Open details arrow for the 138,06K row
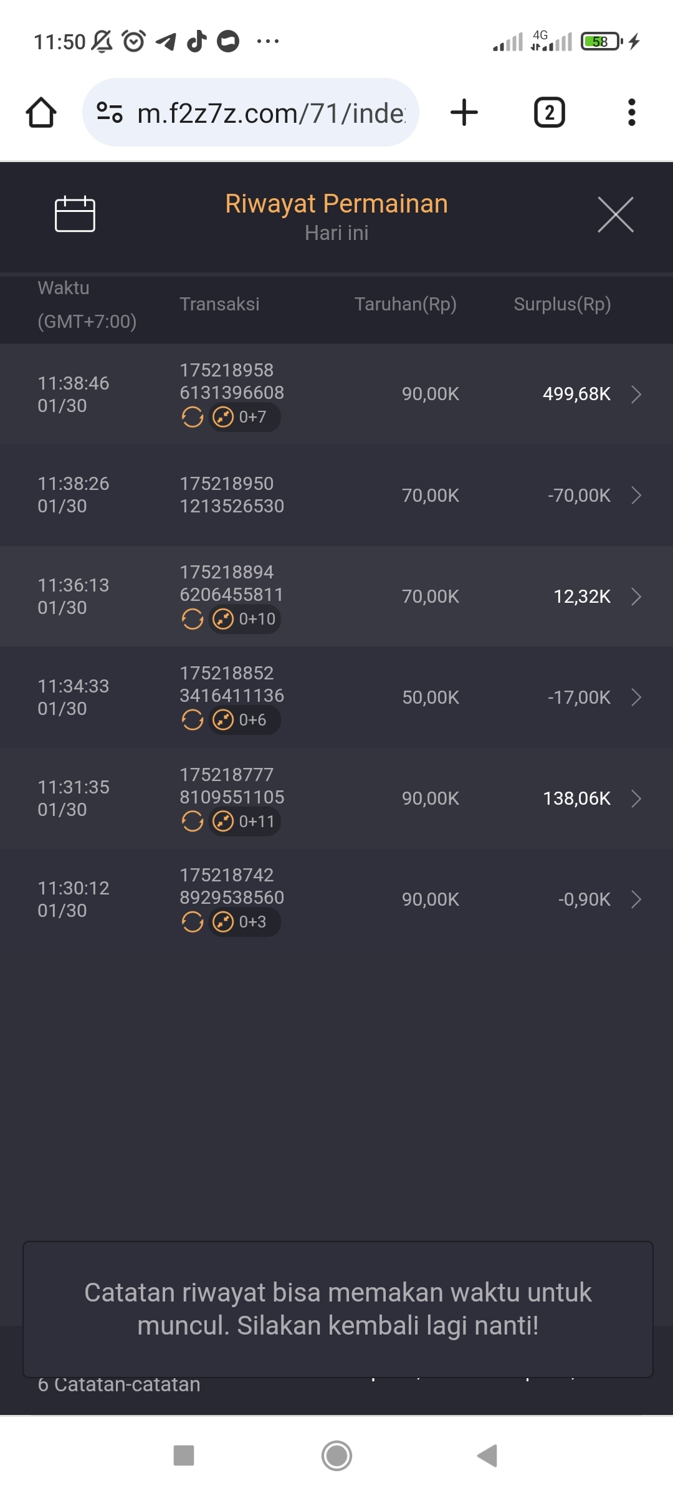Image resolution: width=673 pixels, height=1496 pixels. click(636, 798)
